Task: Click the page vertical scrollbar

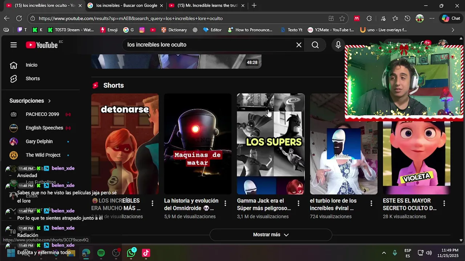Action: tap(461, 139)
